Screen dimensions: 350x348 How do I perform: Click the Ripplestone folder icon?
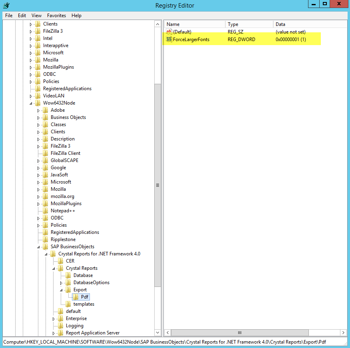pyautogui.click(x=45, y=239)
